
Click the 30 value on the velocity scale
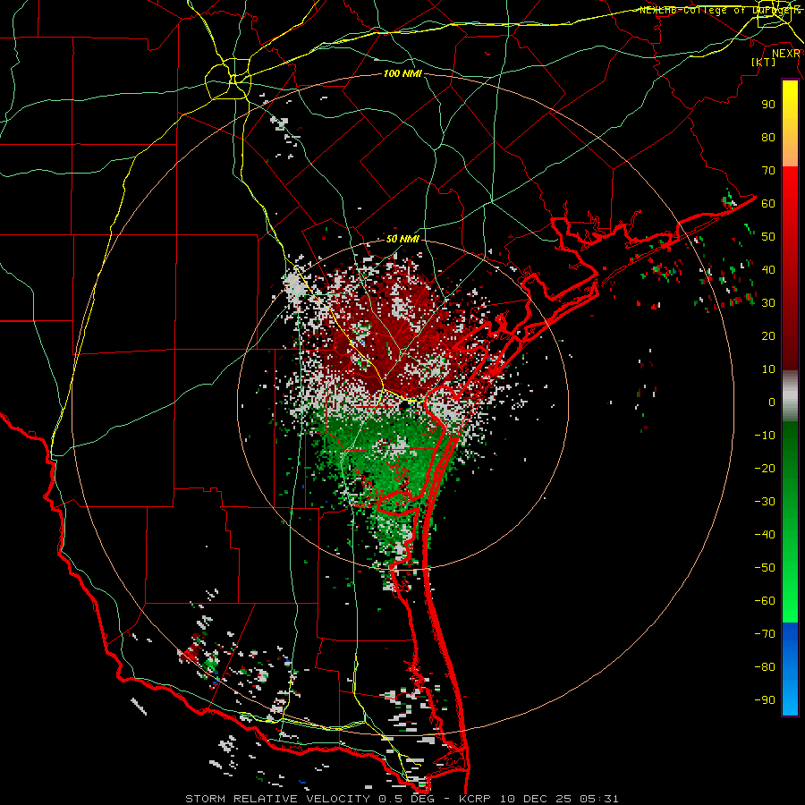pyautogui.click(x=768, y=303)
